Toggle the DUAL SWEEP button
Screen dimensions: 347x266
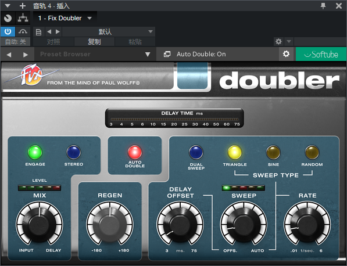[196, 152]
